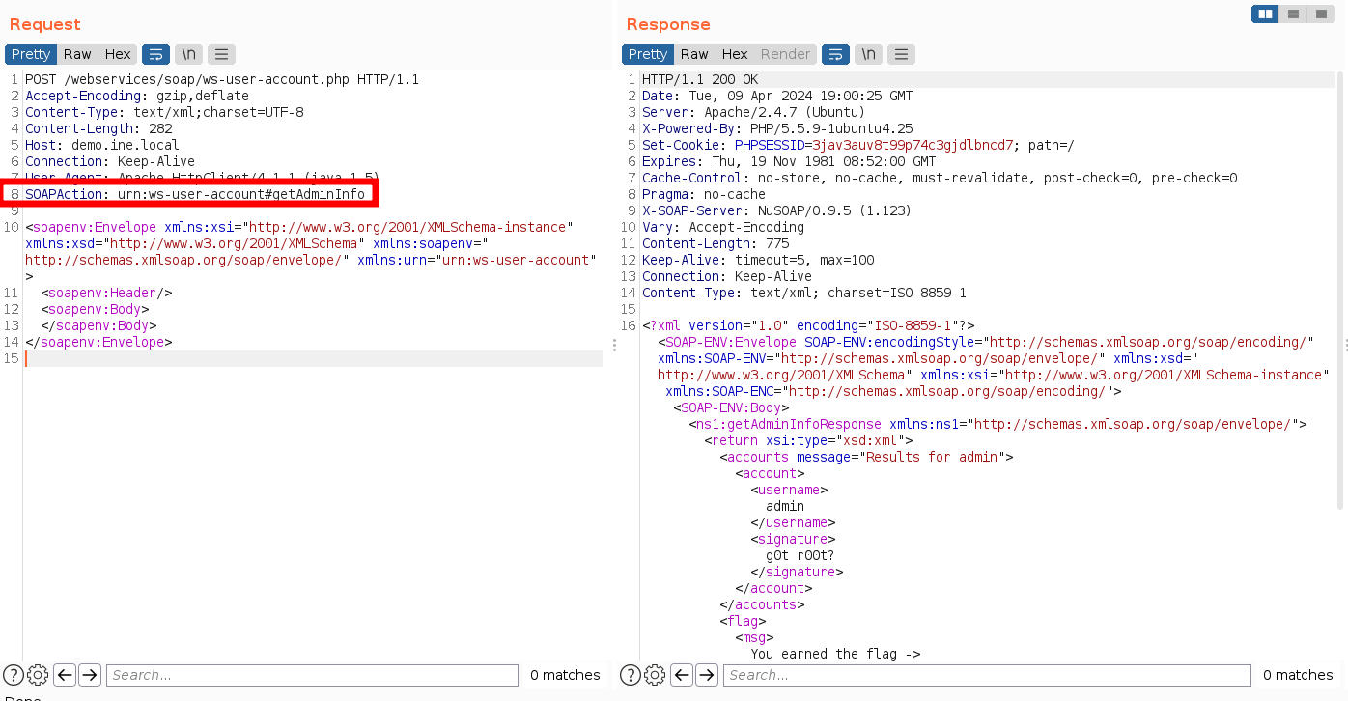This screenshot has height=701, width=1348.
Task: Toggle word wrap icon in Request panel
Action: (x=155, y=54)
